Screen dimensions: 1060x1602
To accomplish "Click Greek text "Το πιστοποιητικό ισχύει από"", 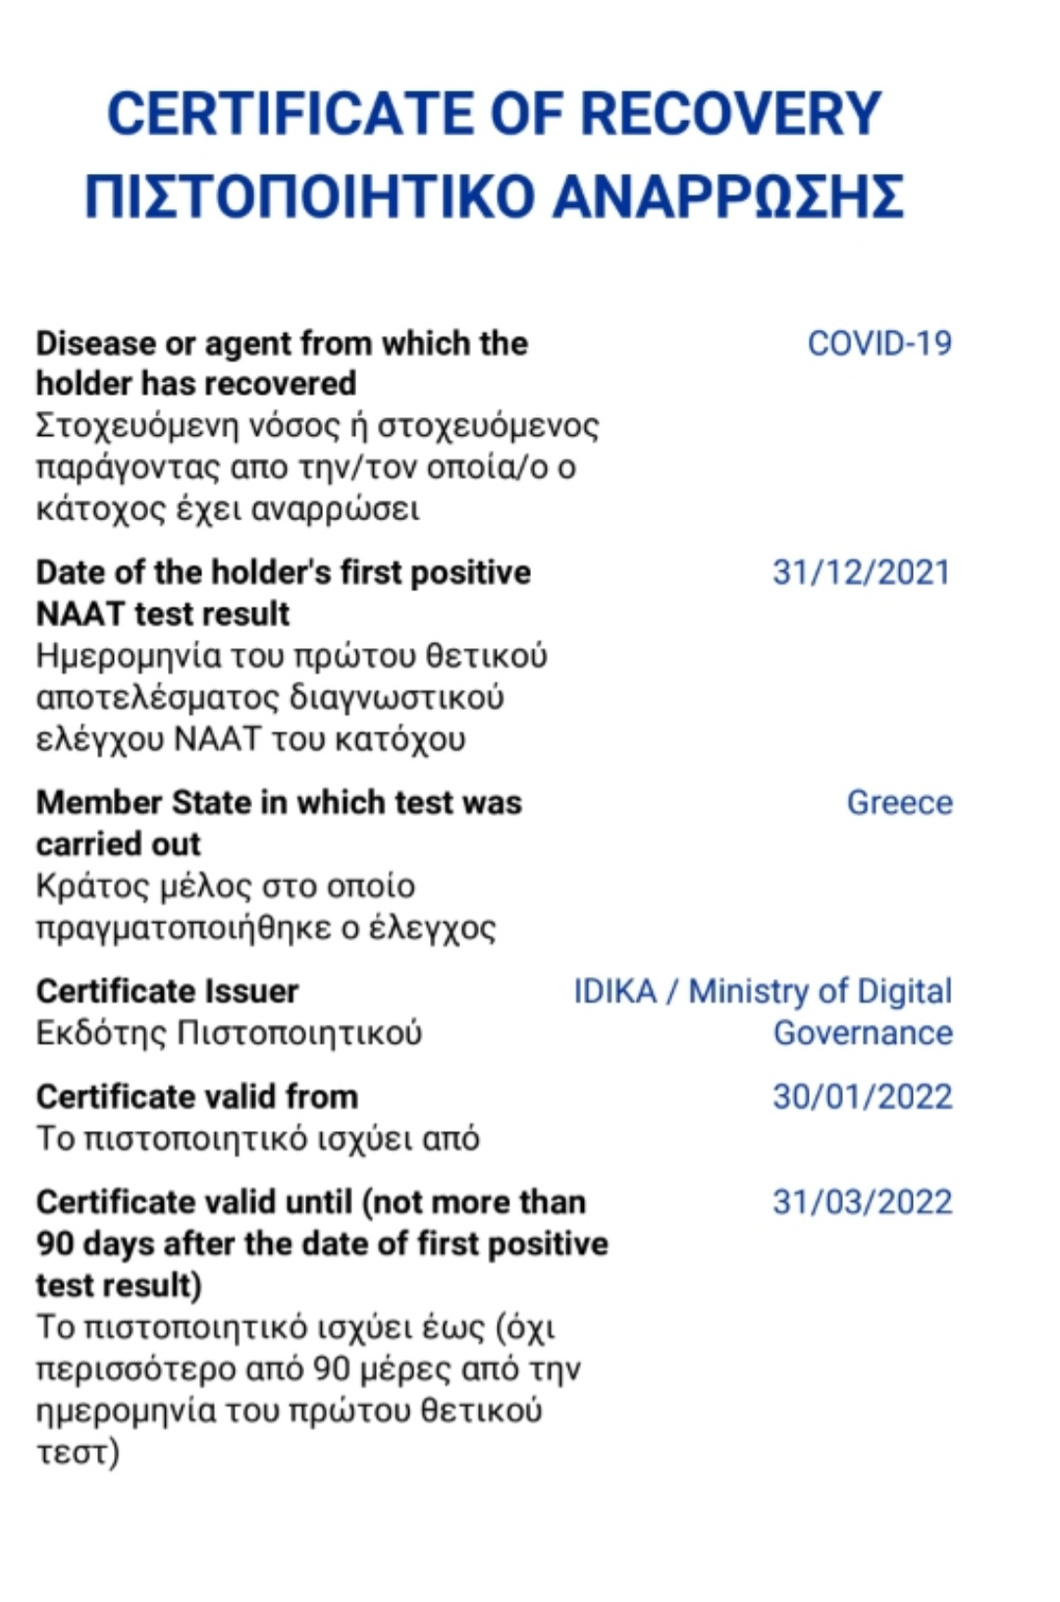I will tap(257, 1139).
